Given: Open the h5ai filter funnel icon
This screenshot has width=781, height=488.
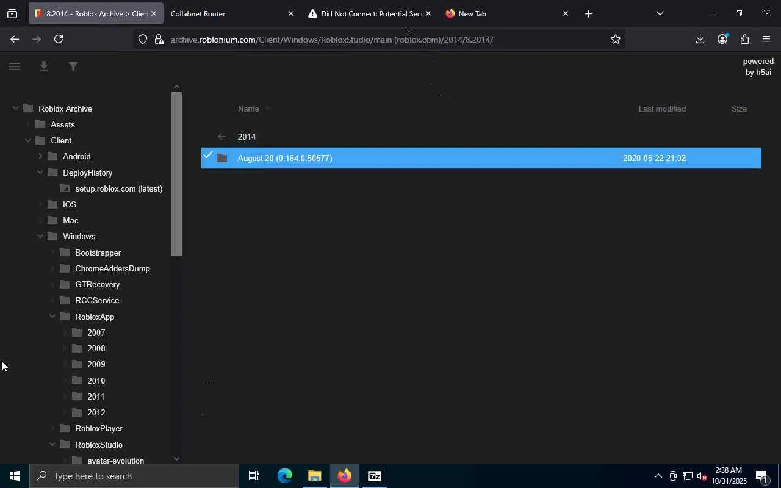Looking at the screenshot, I should (x=73, y=66).
